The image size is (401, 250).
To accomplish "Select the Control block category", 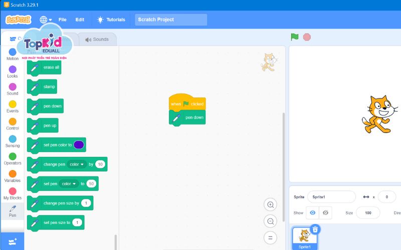I will coord(13,124).
